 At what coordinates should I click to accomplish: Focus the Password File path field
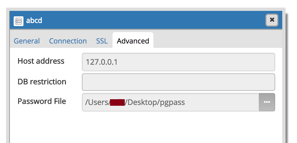point(218,102)
